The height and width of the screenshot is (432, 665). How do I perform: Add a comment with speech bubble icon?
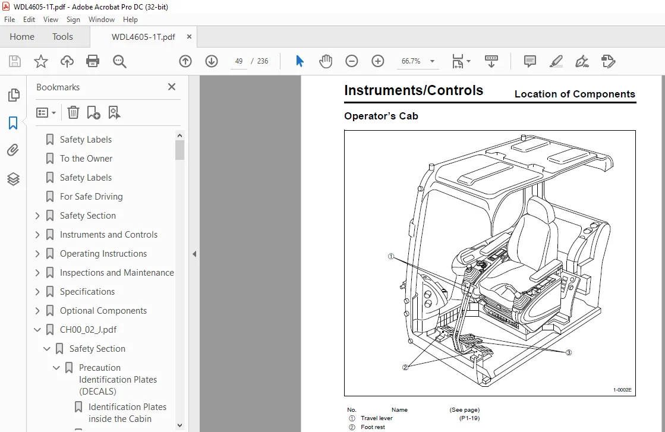click(x=530, y=61)
